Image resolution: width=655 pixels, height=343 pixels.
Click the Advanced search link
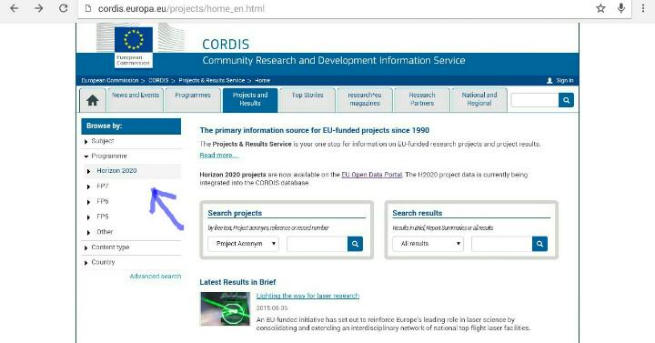[156, 277]
